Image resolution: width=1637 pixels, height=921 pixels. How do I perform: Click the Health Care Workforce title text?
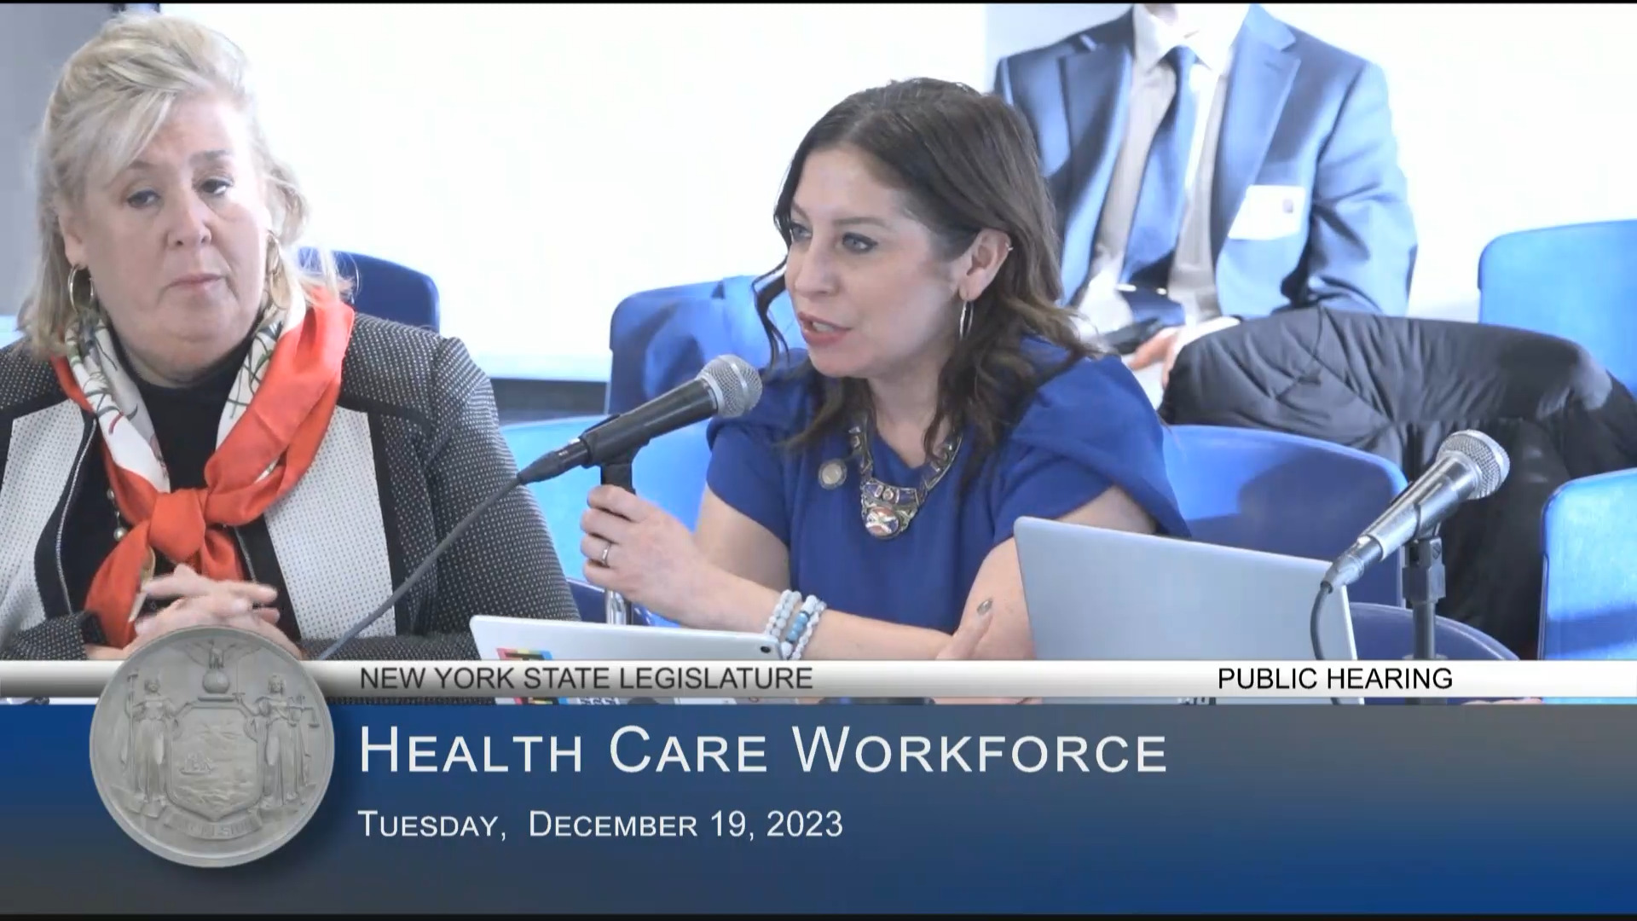pos(762,751)
